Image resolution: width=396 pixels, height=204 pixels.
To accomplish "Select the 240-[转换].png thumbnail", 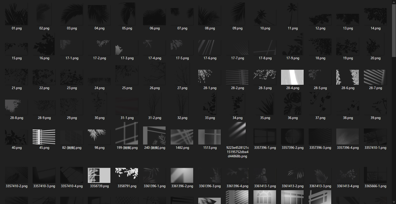I will coord(155,135).
